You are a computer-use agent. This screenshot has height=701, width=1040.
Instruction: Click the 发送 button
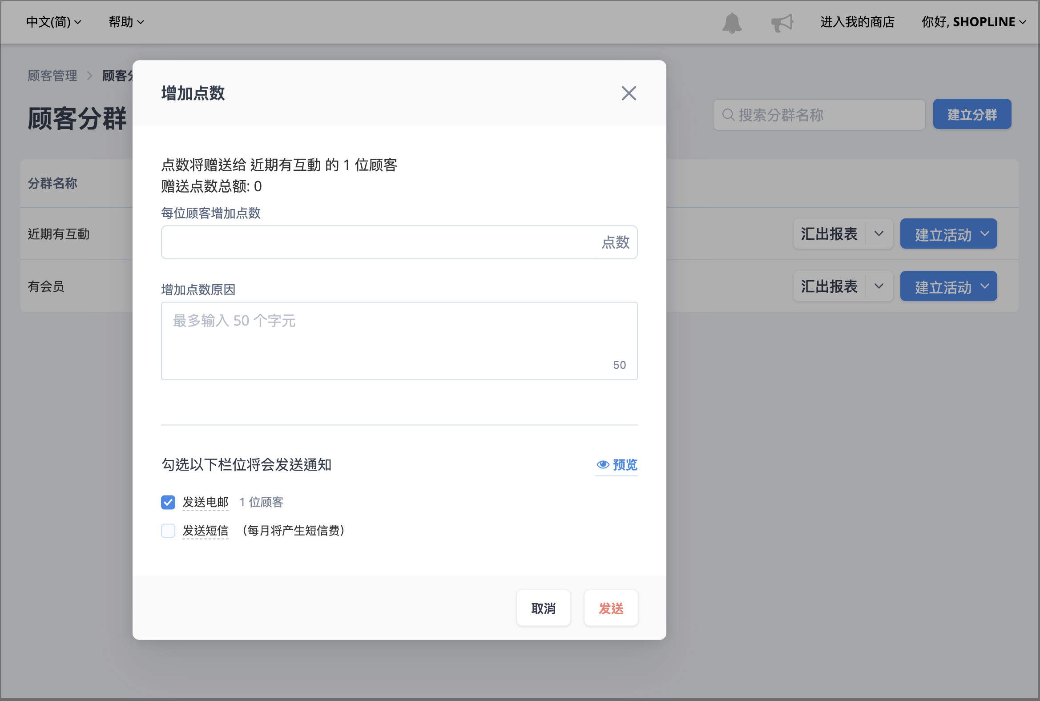coord(611,608)
